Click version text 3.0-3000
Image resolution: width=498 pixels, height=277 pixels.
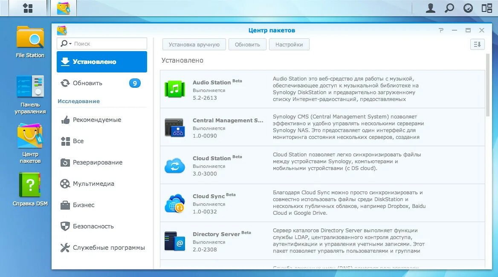(205, 173)
